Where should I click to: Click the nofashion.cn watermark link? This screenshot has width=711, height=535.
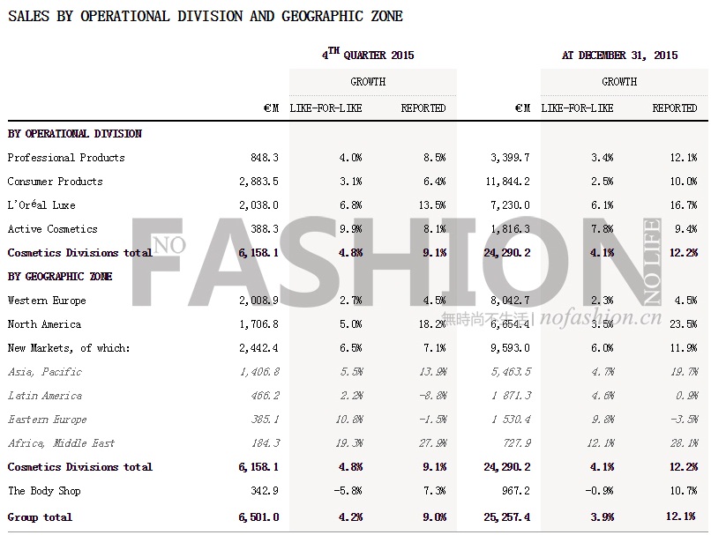click(x=600, y=317)
